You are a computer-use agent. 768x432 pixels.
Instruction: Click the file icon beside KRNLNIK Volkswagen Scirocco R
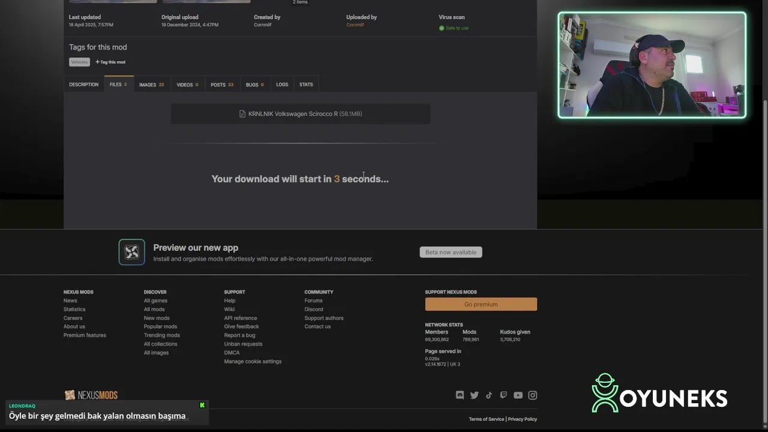(x=242, y=114)
